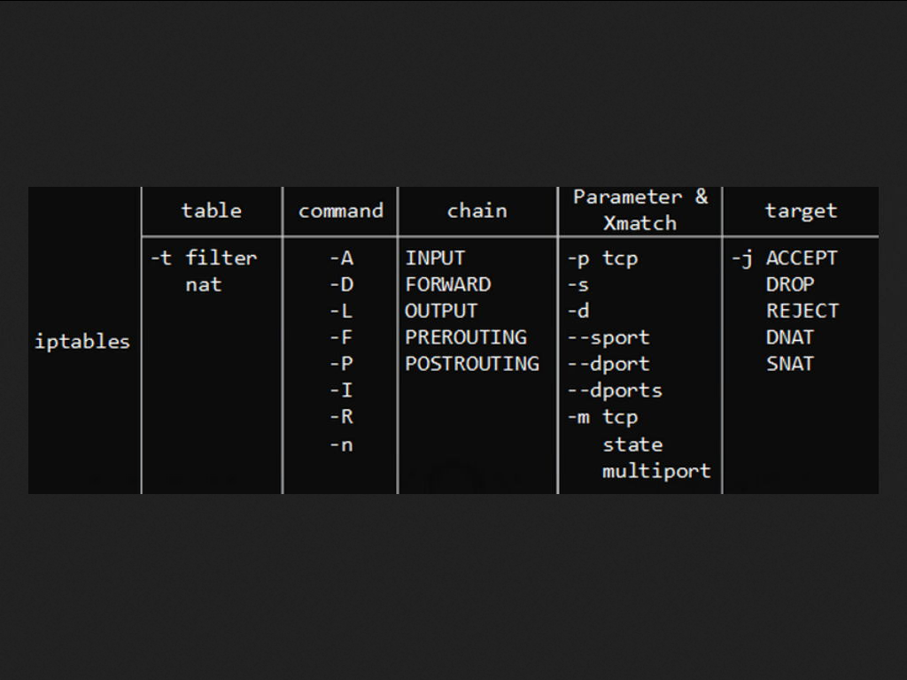Click the -n command option
Image resolution: width=907 pixels, height=680 pixels.
(341, 444)
